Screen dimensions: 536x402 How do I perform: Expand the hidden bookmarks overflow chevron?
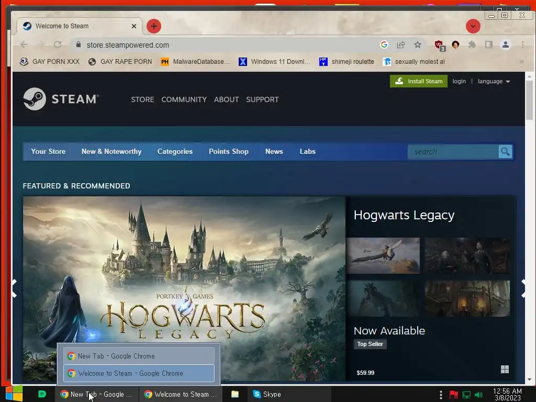522,62
